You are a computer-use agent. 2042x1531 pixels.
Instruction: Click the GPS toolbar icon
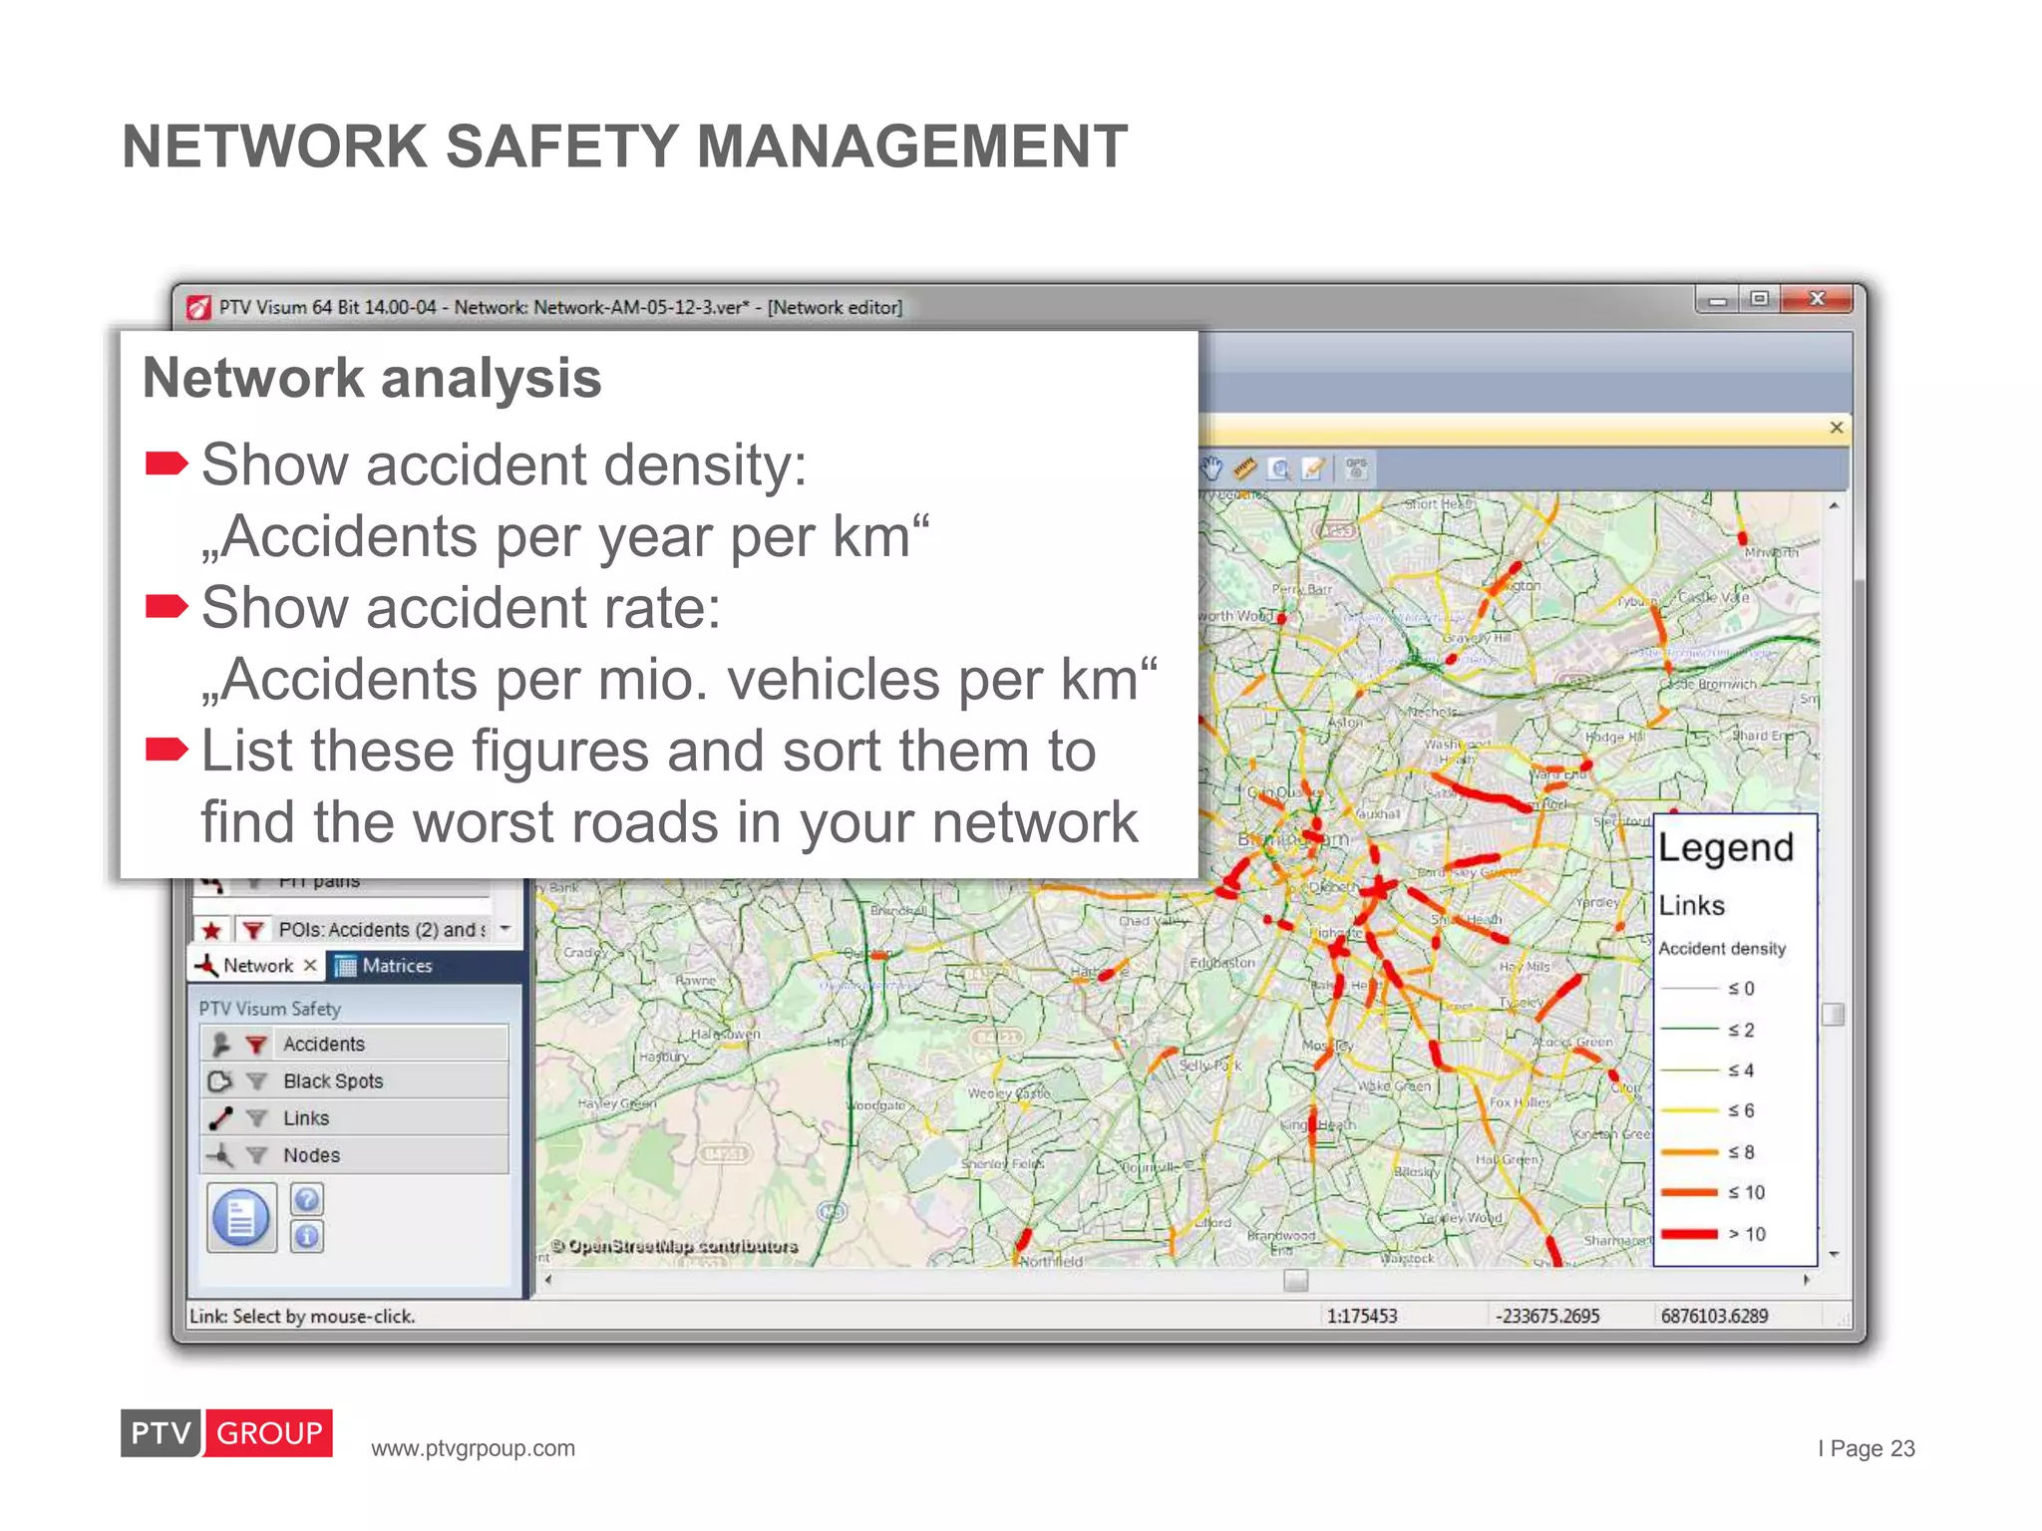[1356, 468]
